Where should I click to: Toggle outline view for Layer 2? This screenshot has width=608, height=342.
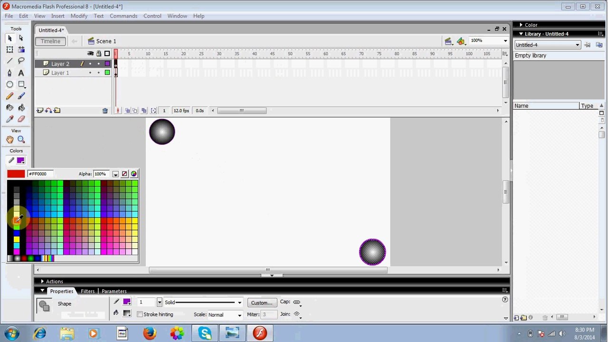coord(107,64)
